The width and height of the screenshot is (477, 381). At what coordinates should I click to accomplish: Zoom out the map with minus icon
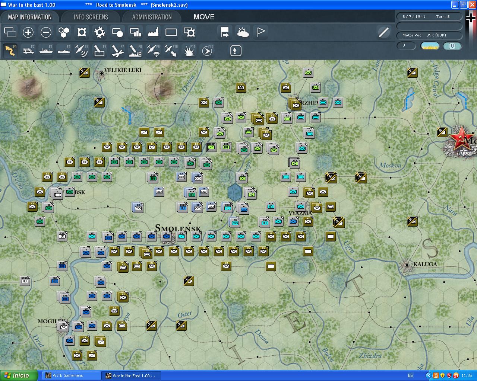pyautogui.click(x=46, y=32)
